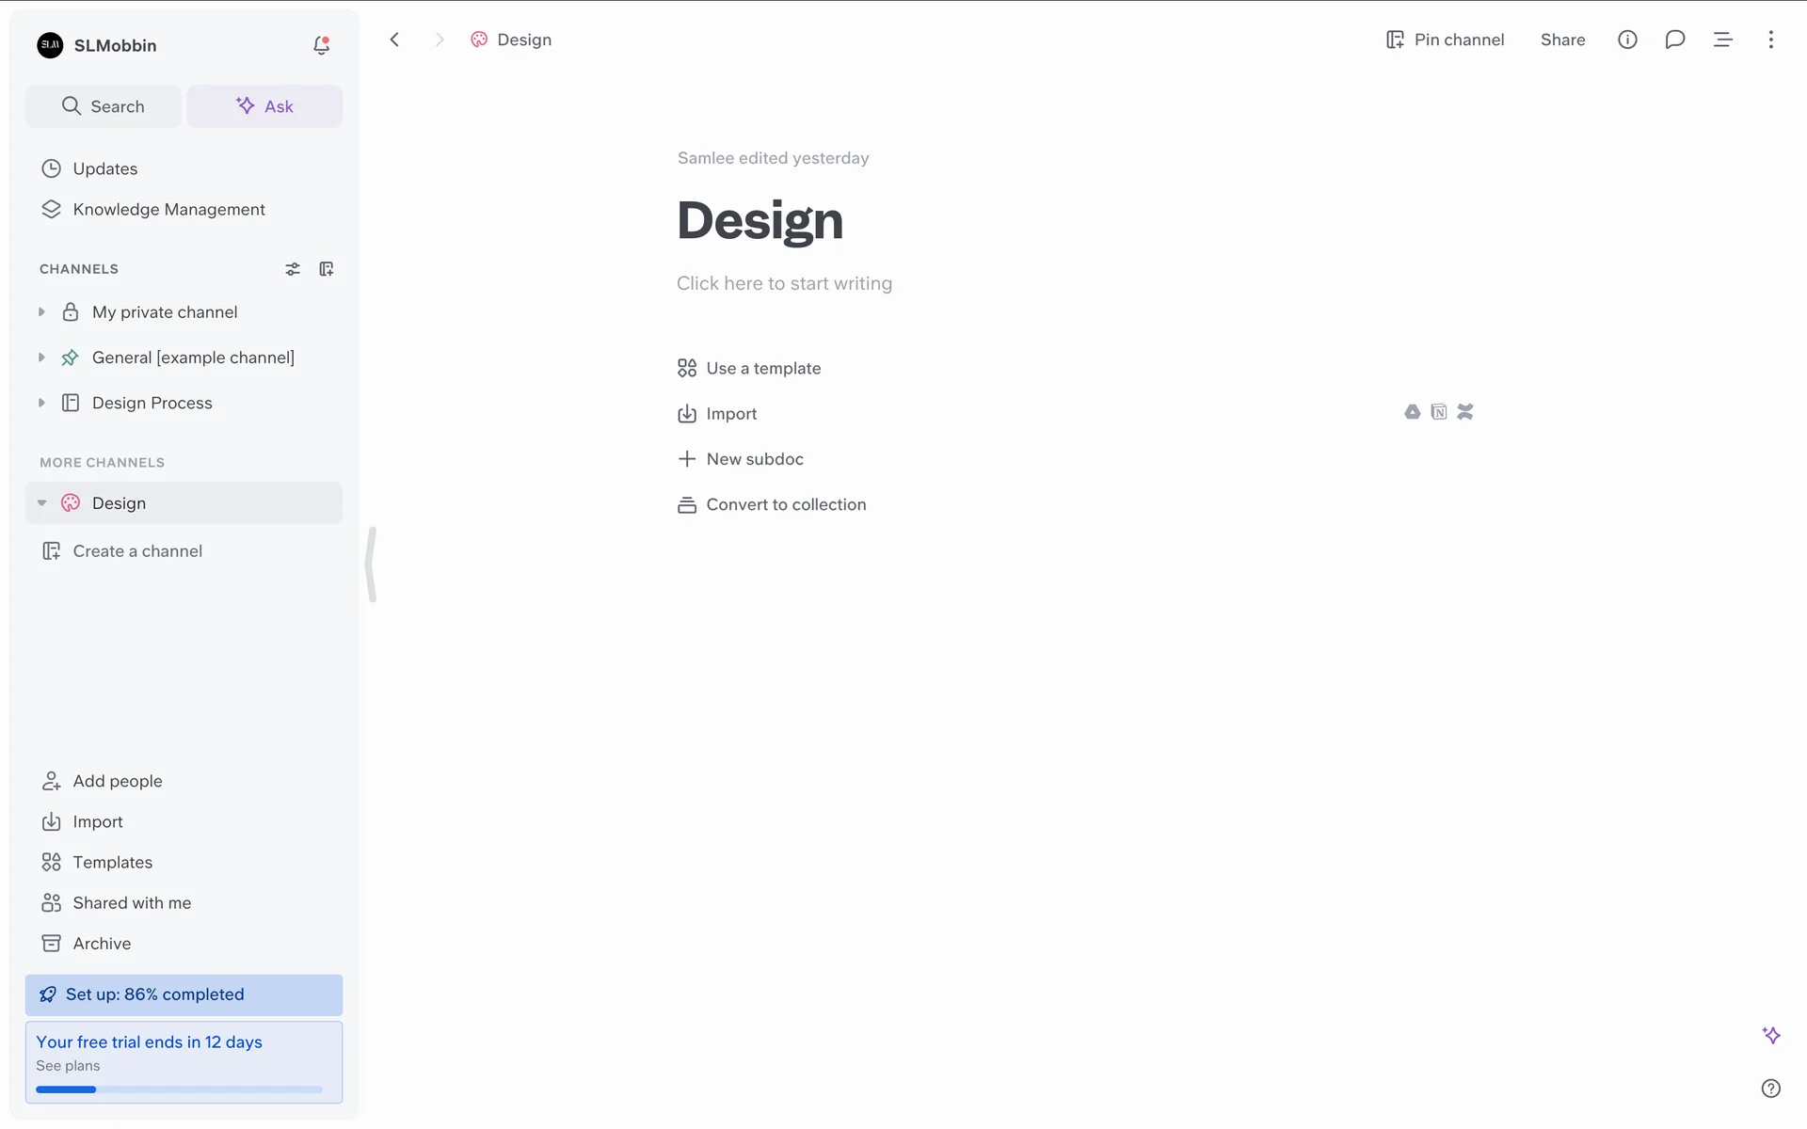1807x1129 pixels.
Task: Click the Share button
Action: point(1562,40)
